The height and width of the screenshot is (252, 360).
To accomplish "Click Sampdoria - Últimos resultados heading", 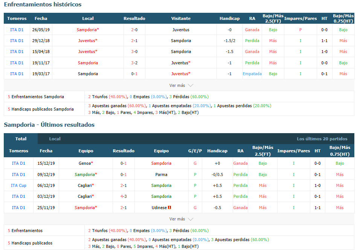I will 49,125.
